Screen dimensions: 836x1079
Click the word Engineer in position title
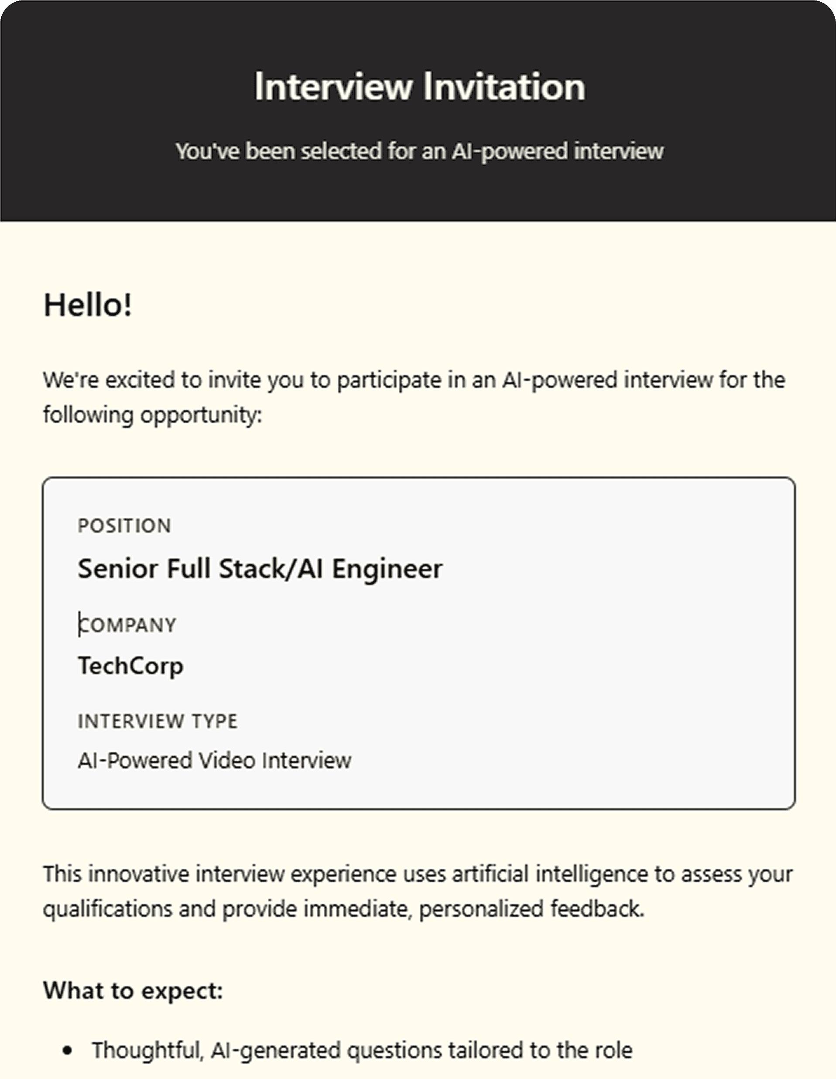pyautogui.click(x=387, y=569)
